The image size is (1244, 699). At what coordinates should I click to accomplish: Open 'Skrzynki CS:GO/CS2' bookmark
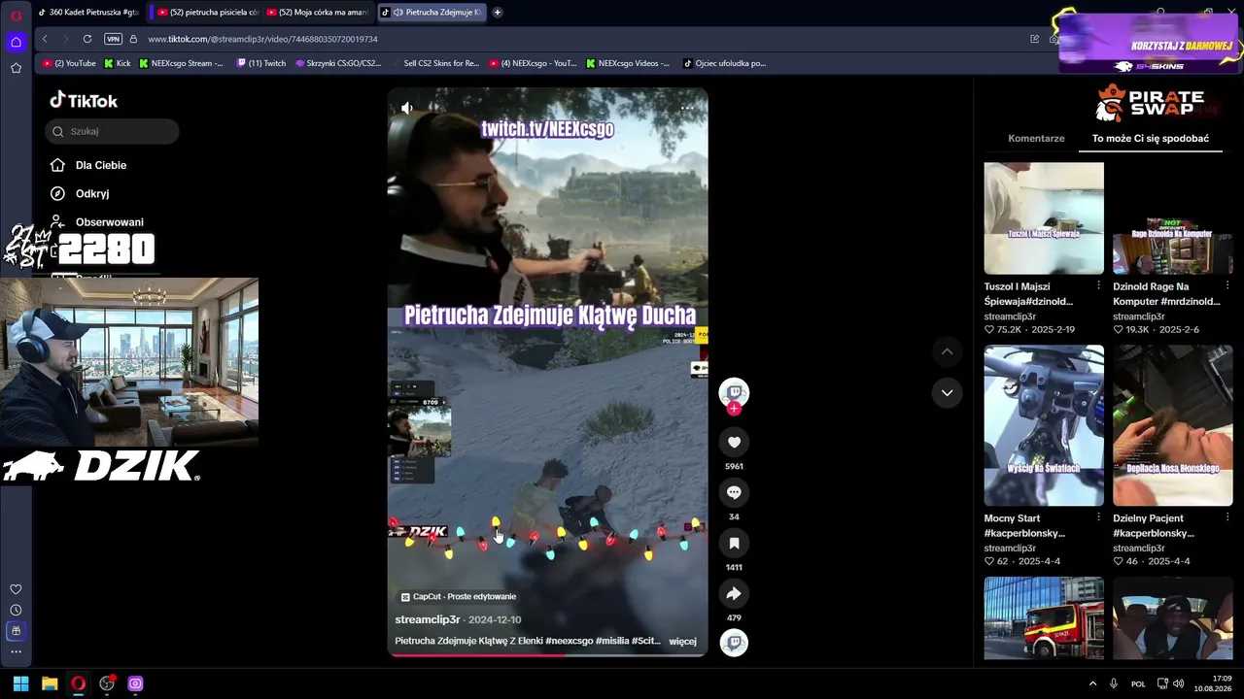338,63
